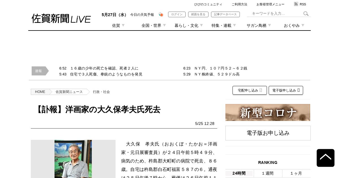339x178 pixels.
Task: Open the 今日の天気予報 link
Action: tap(142, 15)
